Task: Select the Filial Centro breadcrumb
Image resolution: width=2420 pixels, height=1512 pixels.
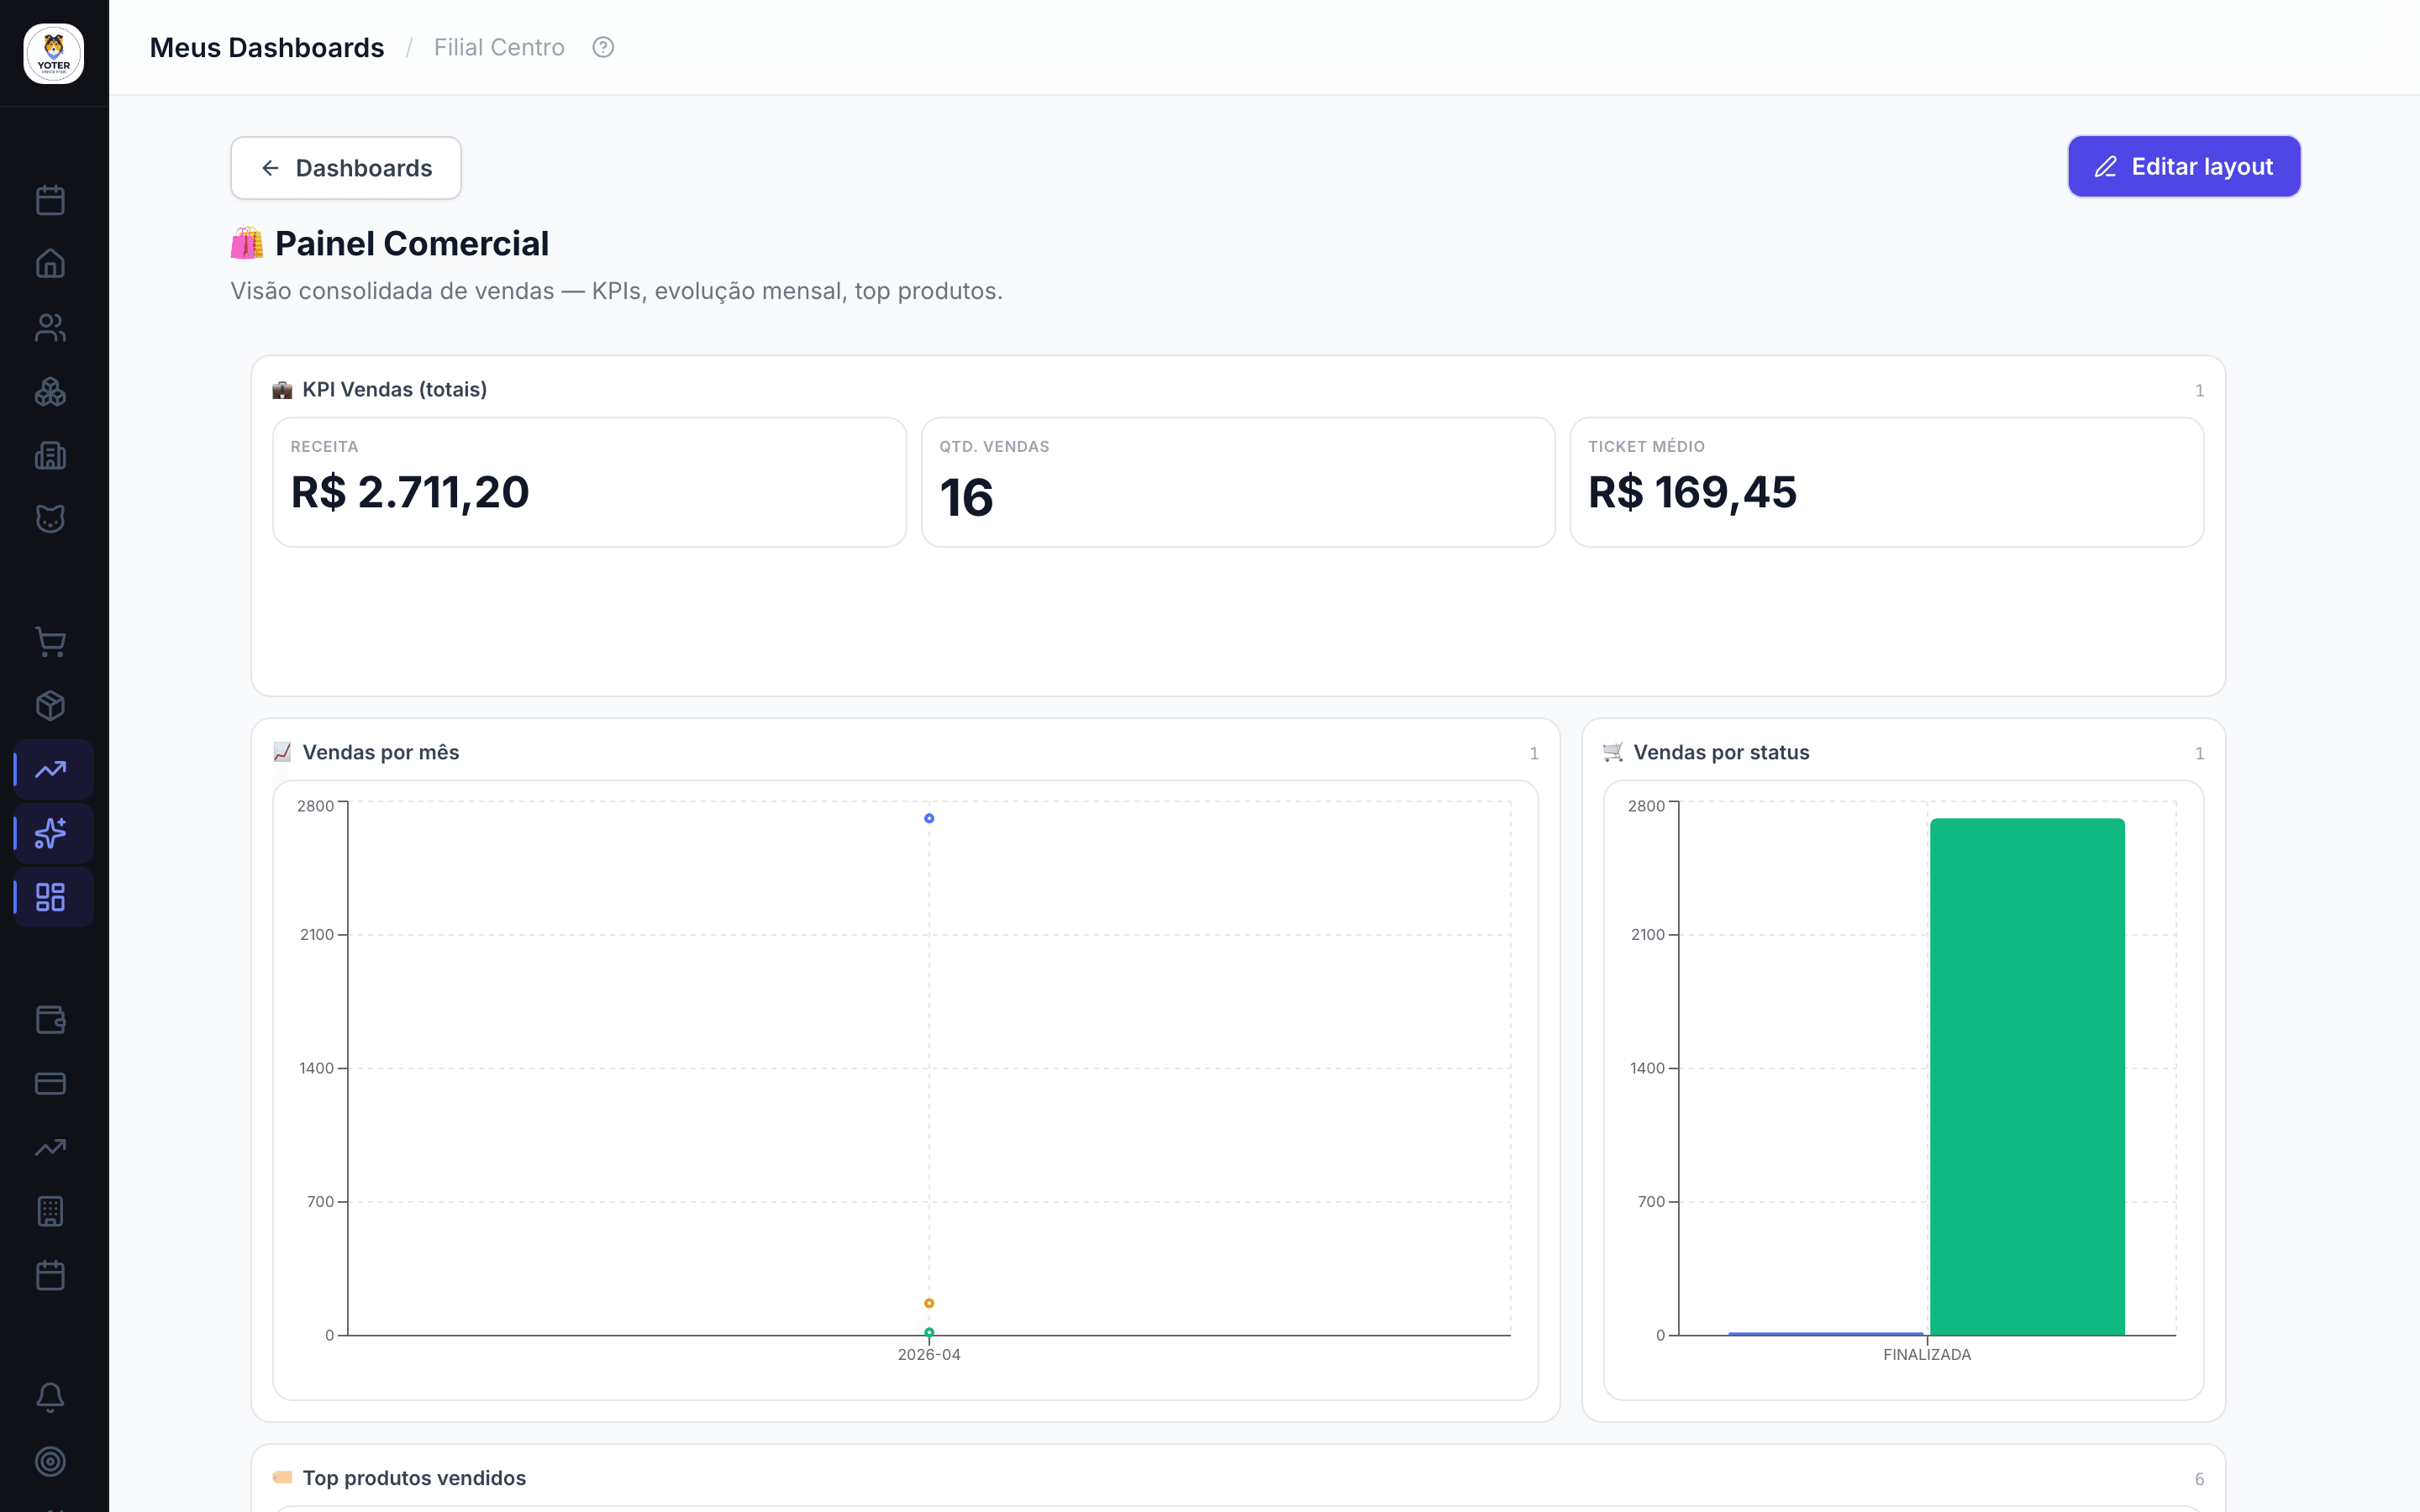Action: 499,47
